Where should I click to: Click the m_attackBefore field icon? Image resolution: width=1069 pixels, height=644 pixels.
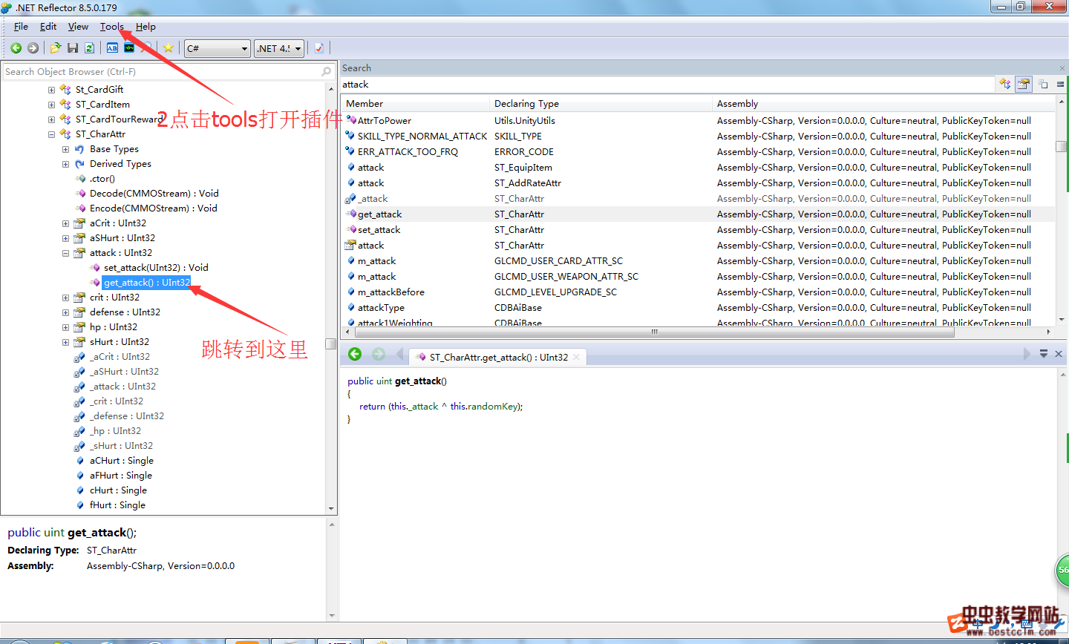(x=350, y=292)
